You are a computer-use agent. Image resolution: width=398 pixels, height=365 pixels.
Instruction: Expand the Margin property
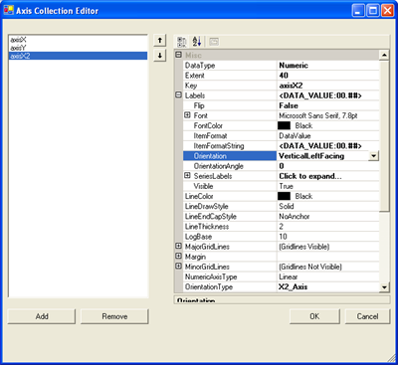pos(178,256)
